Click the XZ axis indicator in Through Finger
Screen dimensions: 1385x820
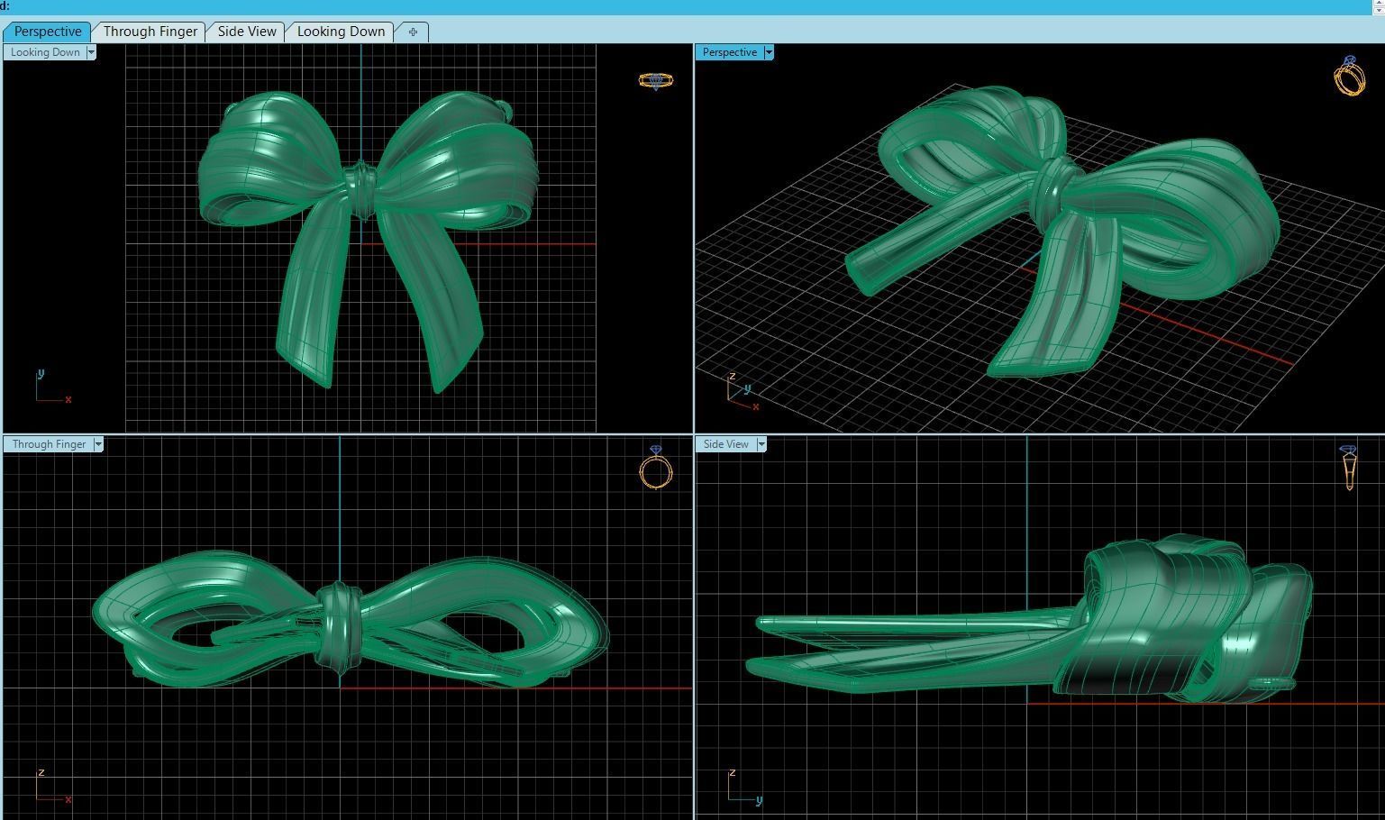tap(52, 785)
